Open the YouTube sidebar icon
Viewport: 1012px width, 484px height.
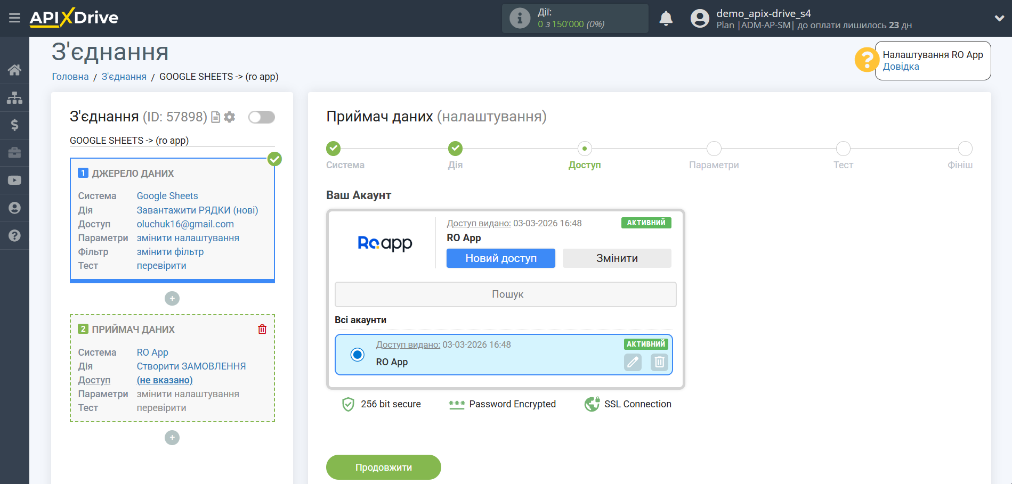pyautogui.click(x=14, y=181)
